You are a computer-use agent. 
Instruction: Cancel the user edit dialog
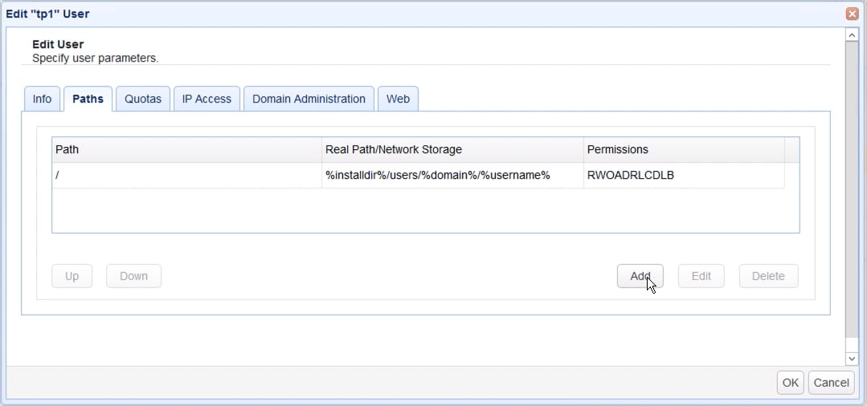coord(831,383)
